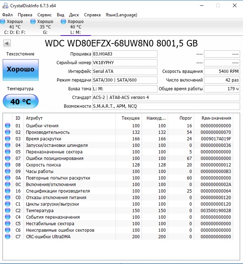Image resolution: width=243 pixels, height=264 pixels.
Task: Click raw value 00000000002A
Action: tap(216, 184)
